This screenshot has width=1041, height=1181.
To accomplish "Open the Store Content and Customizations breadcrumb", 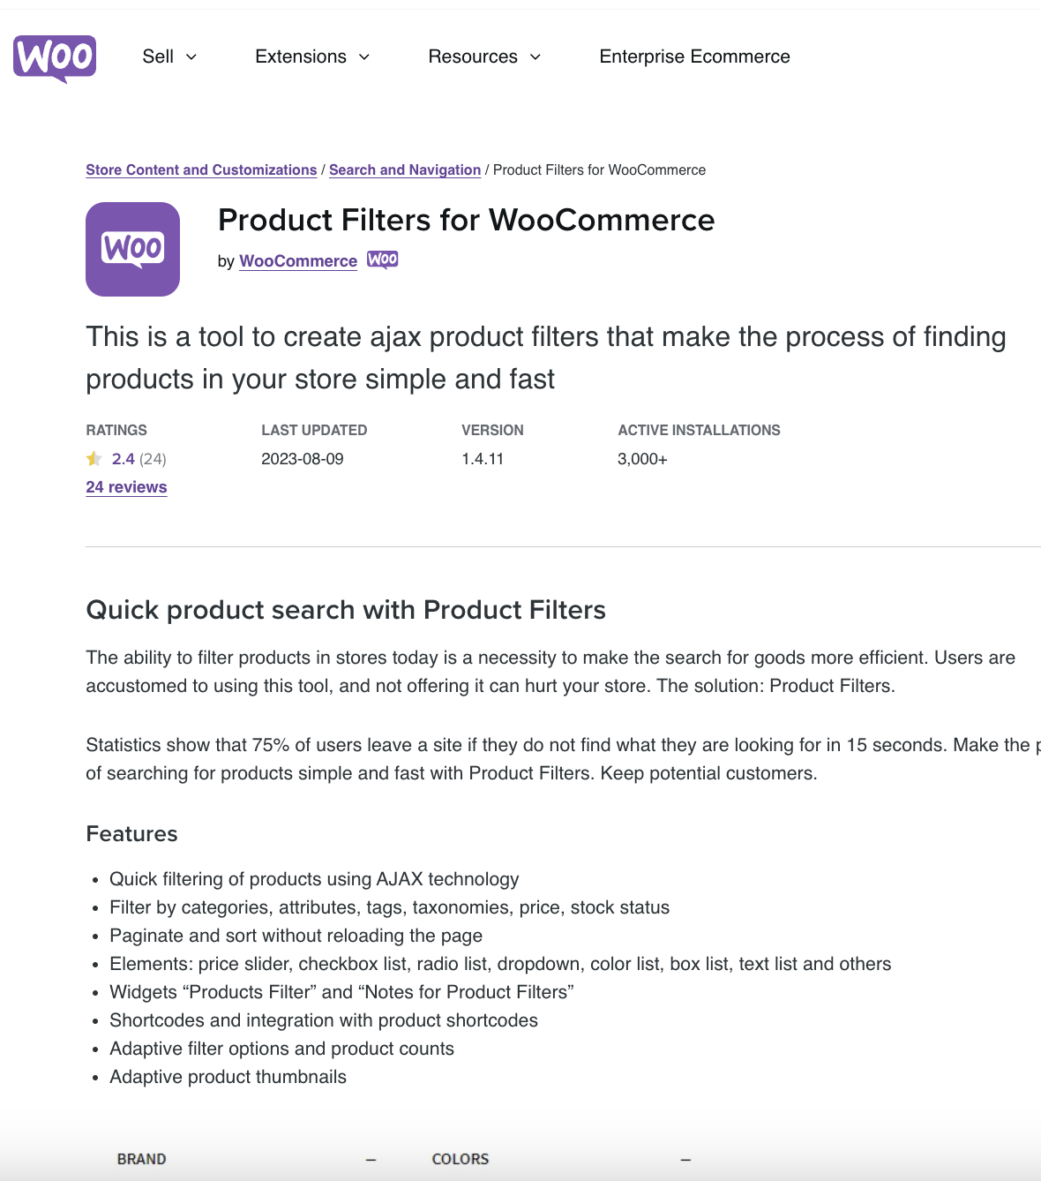I will click(200, 169).
